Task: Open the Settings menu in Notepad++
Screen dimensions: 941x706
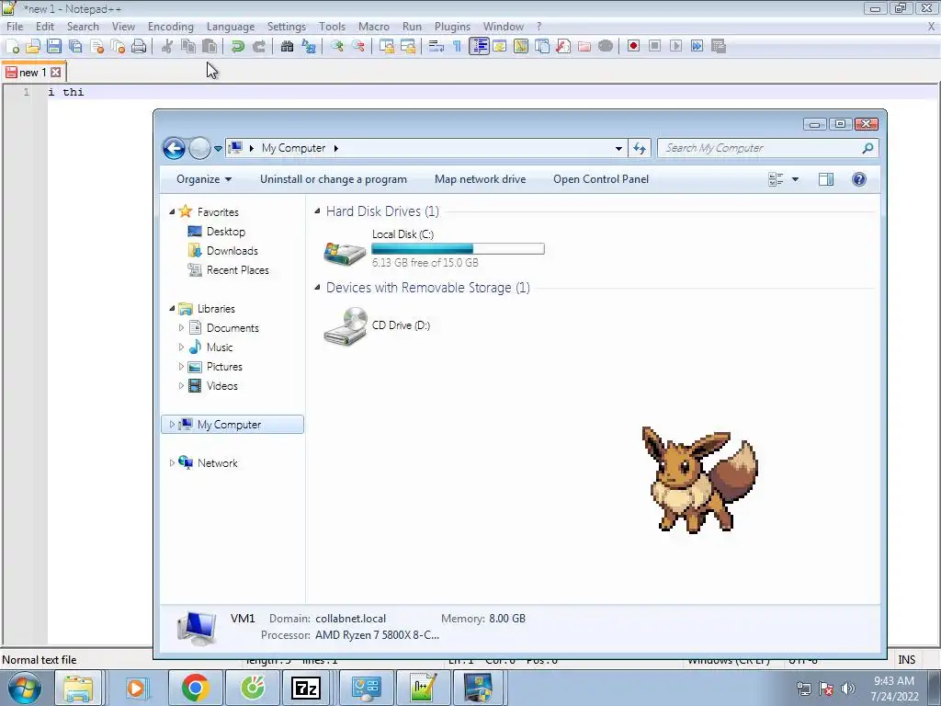Action: point(287,27)
